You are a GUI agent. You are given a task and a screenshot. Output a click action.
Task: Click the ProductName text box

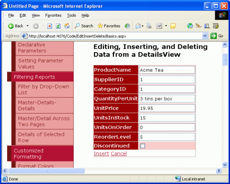pos(167,70)
